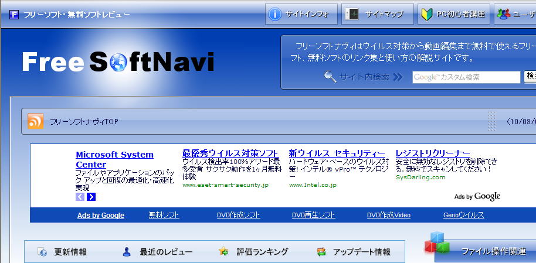Click the colored cubes ファイル操作関連 icon

pyautogui.click(x=437, y=243)
